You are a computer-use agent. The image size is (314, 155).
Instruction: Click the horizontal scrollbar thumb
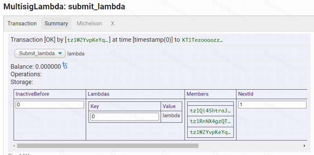click(x=108, y=146)
